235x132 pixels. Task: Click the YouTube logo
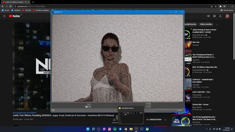point(14,16)
